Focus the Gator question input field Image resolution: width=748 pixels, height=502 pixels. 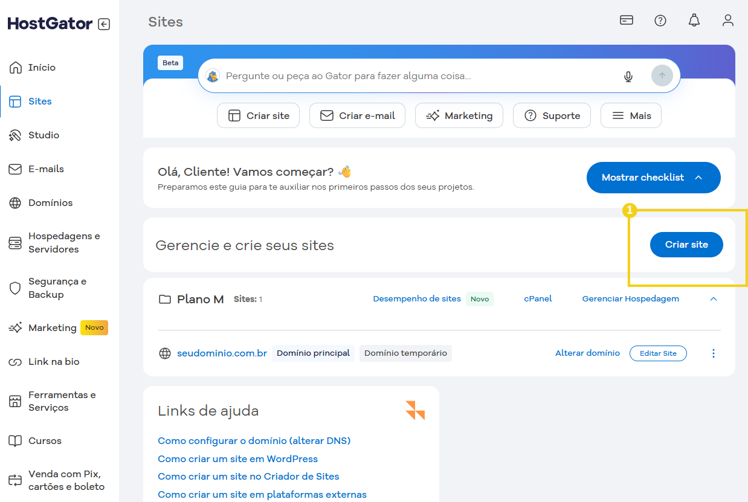[x=417, y=76]
